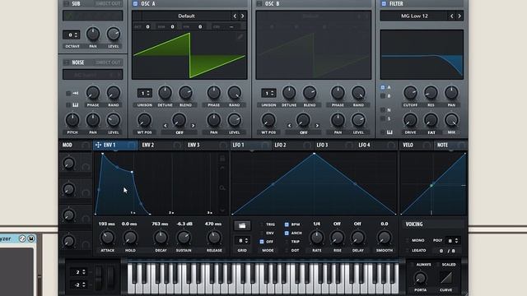Viewport: 527px width, 296px height.
Task: Enable the SUB oscillator
Action: tap(66, 3)
